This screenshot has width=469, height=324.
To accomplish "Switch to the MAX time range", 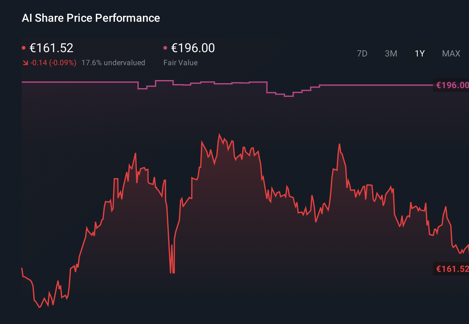I will (x=451, y=53).
